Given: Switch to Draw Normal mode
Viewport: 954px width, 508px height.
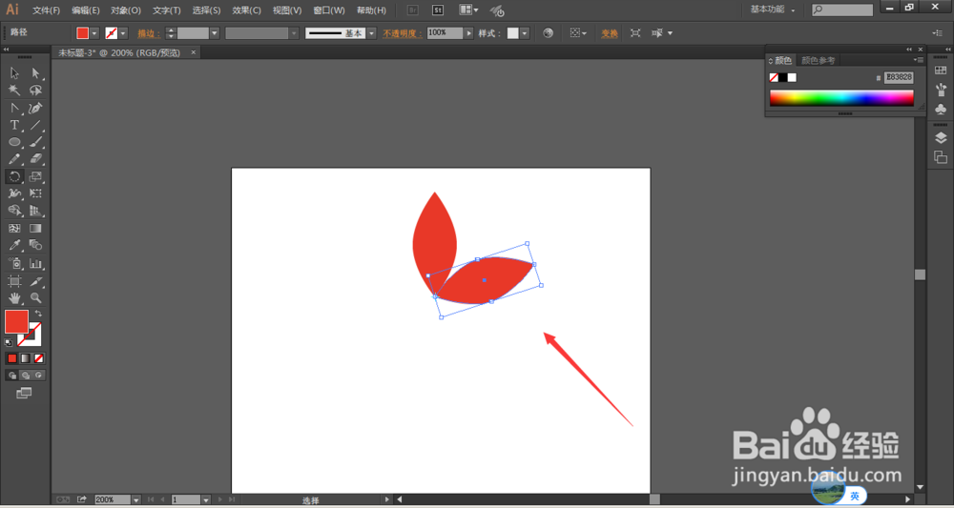Looking at the screenshot, I should point(12,376).
